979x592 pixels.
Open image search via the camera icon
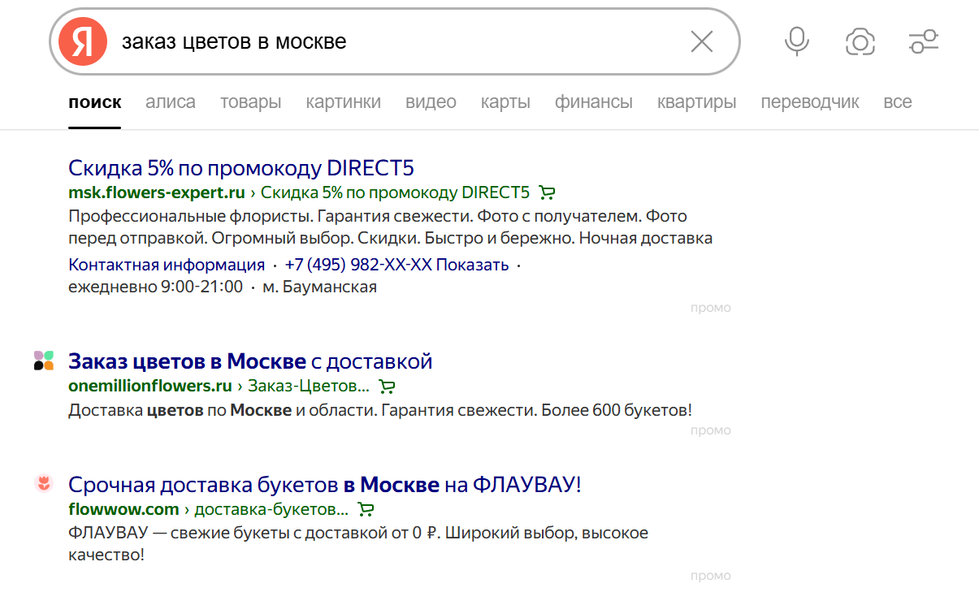tap(860, 41)
